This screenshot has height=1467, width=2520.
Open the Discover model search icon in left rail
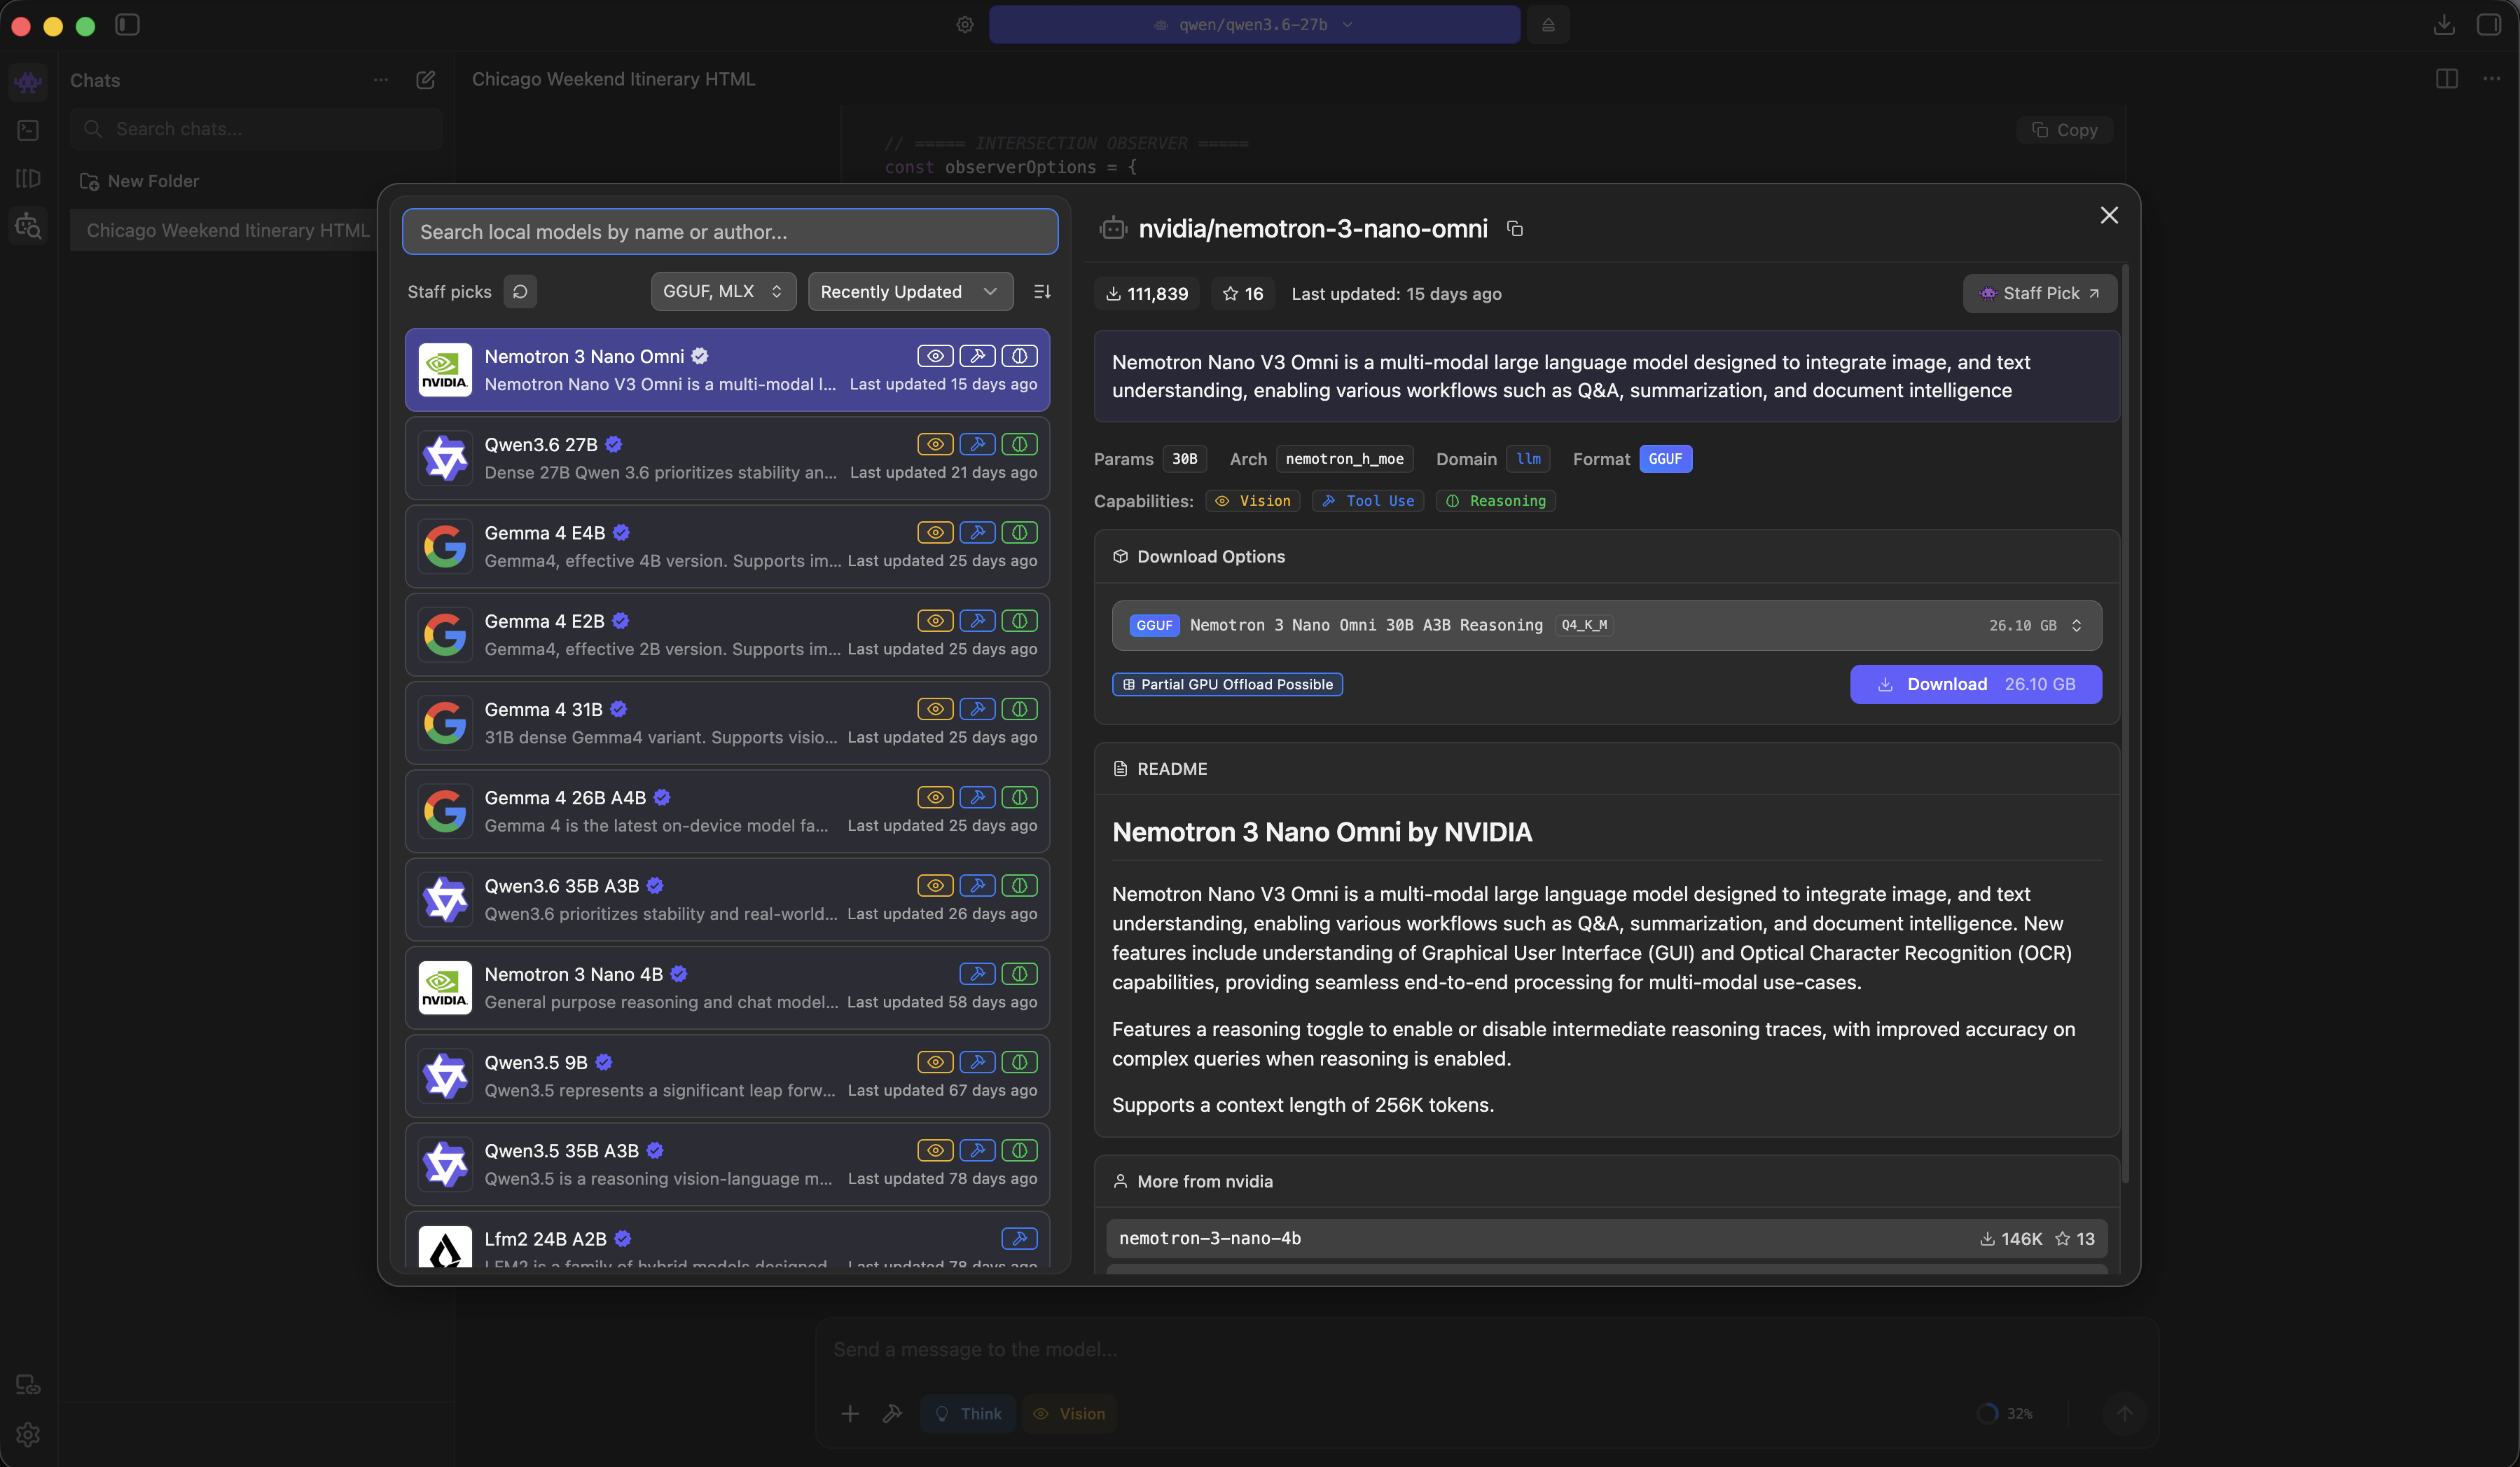pos(28,227)
